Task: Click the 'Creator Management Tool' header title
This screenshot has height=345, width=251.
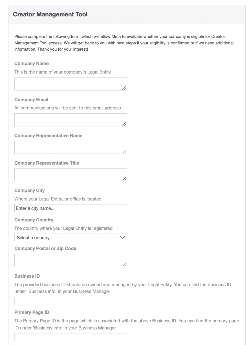Action: [50, 14]
